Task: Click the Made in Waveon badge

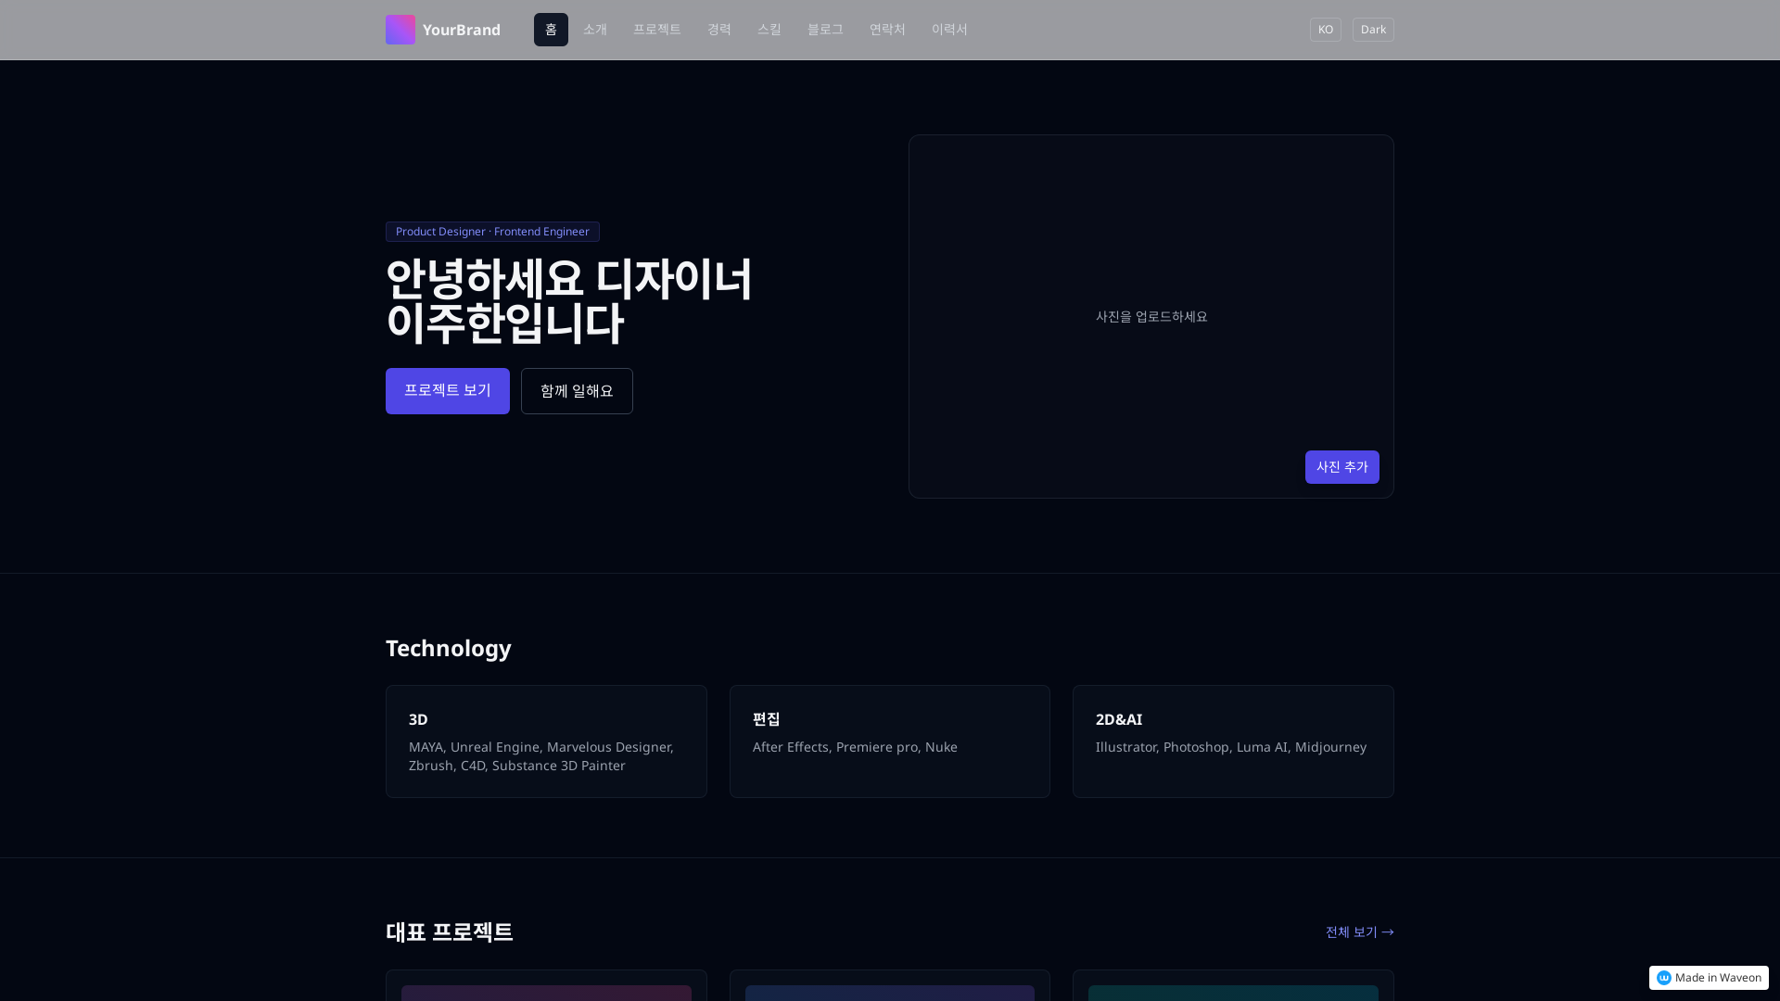Action: (1708, 978)
